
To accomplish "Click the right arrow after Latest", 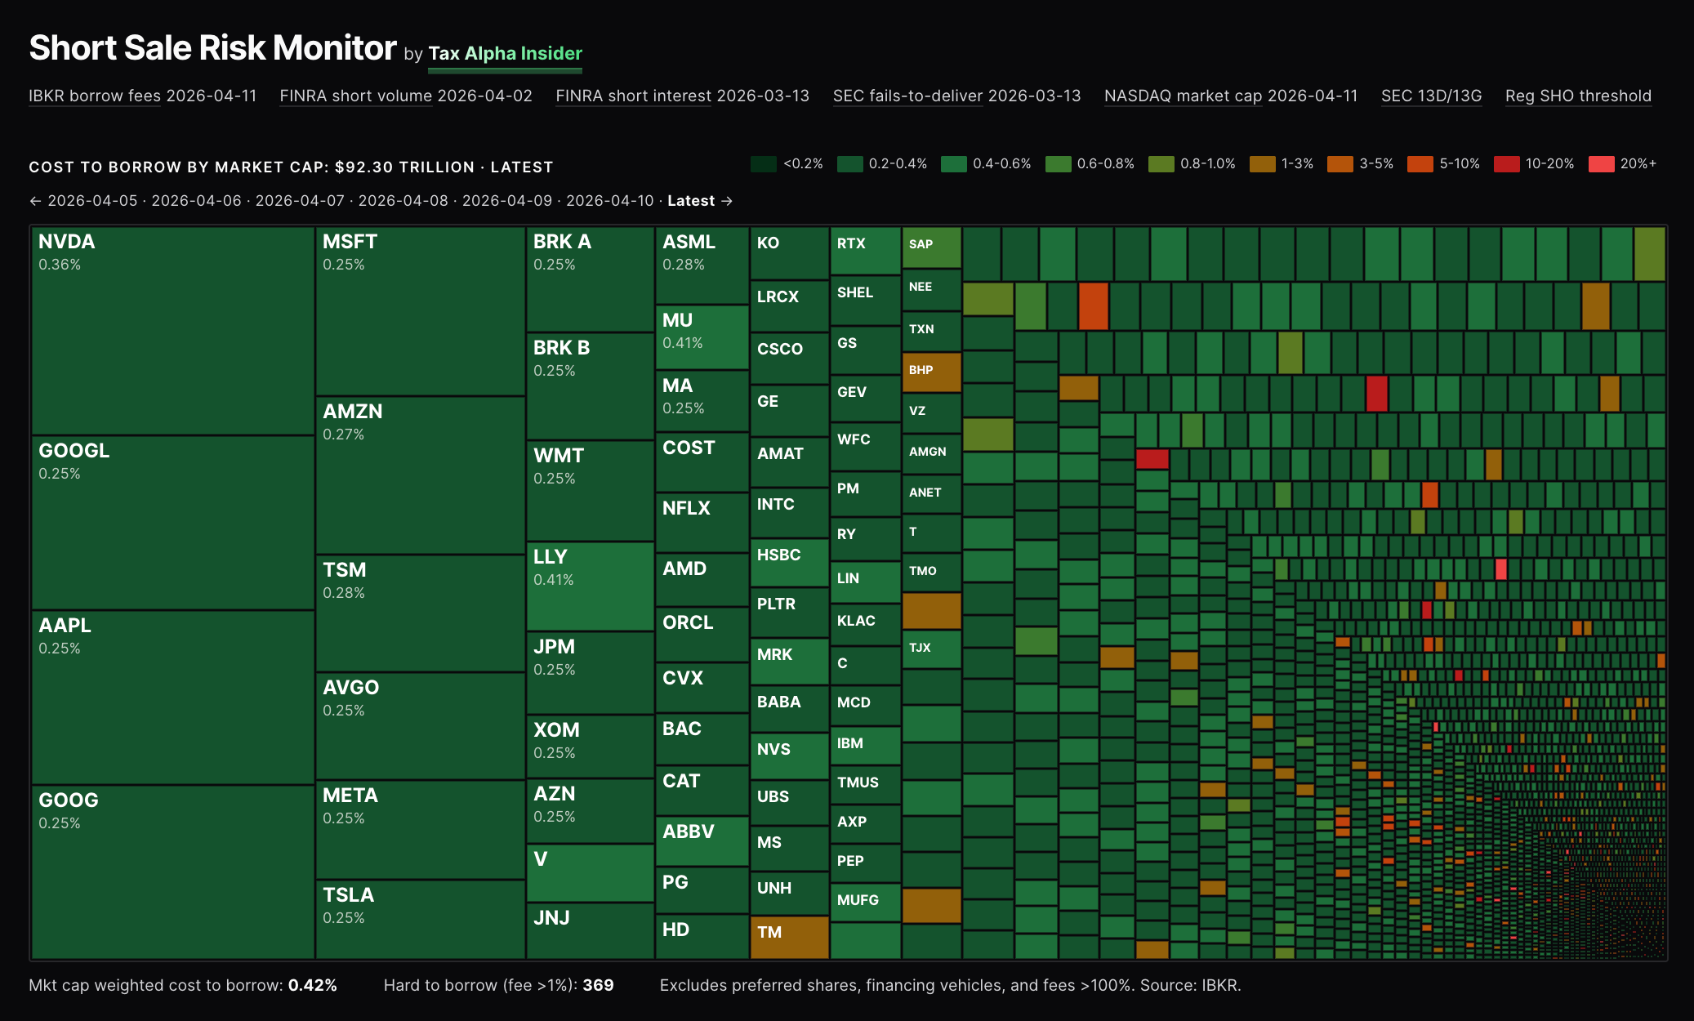I will pyautogui.click(x=727, y=201).
